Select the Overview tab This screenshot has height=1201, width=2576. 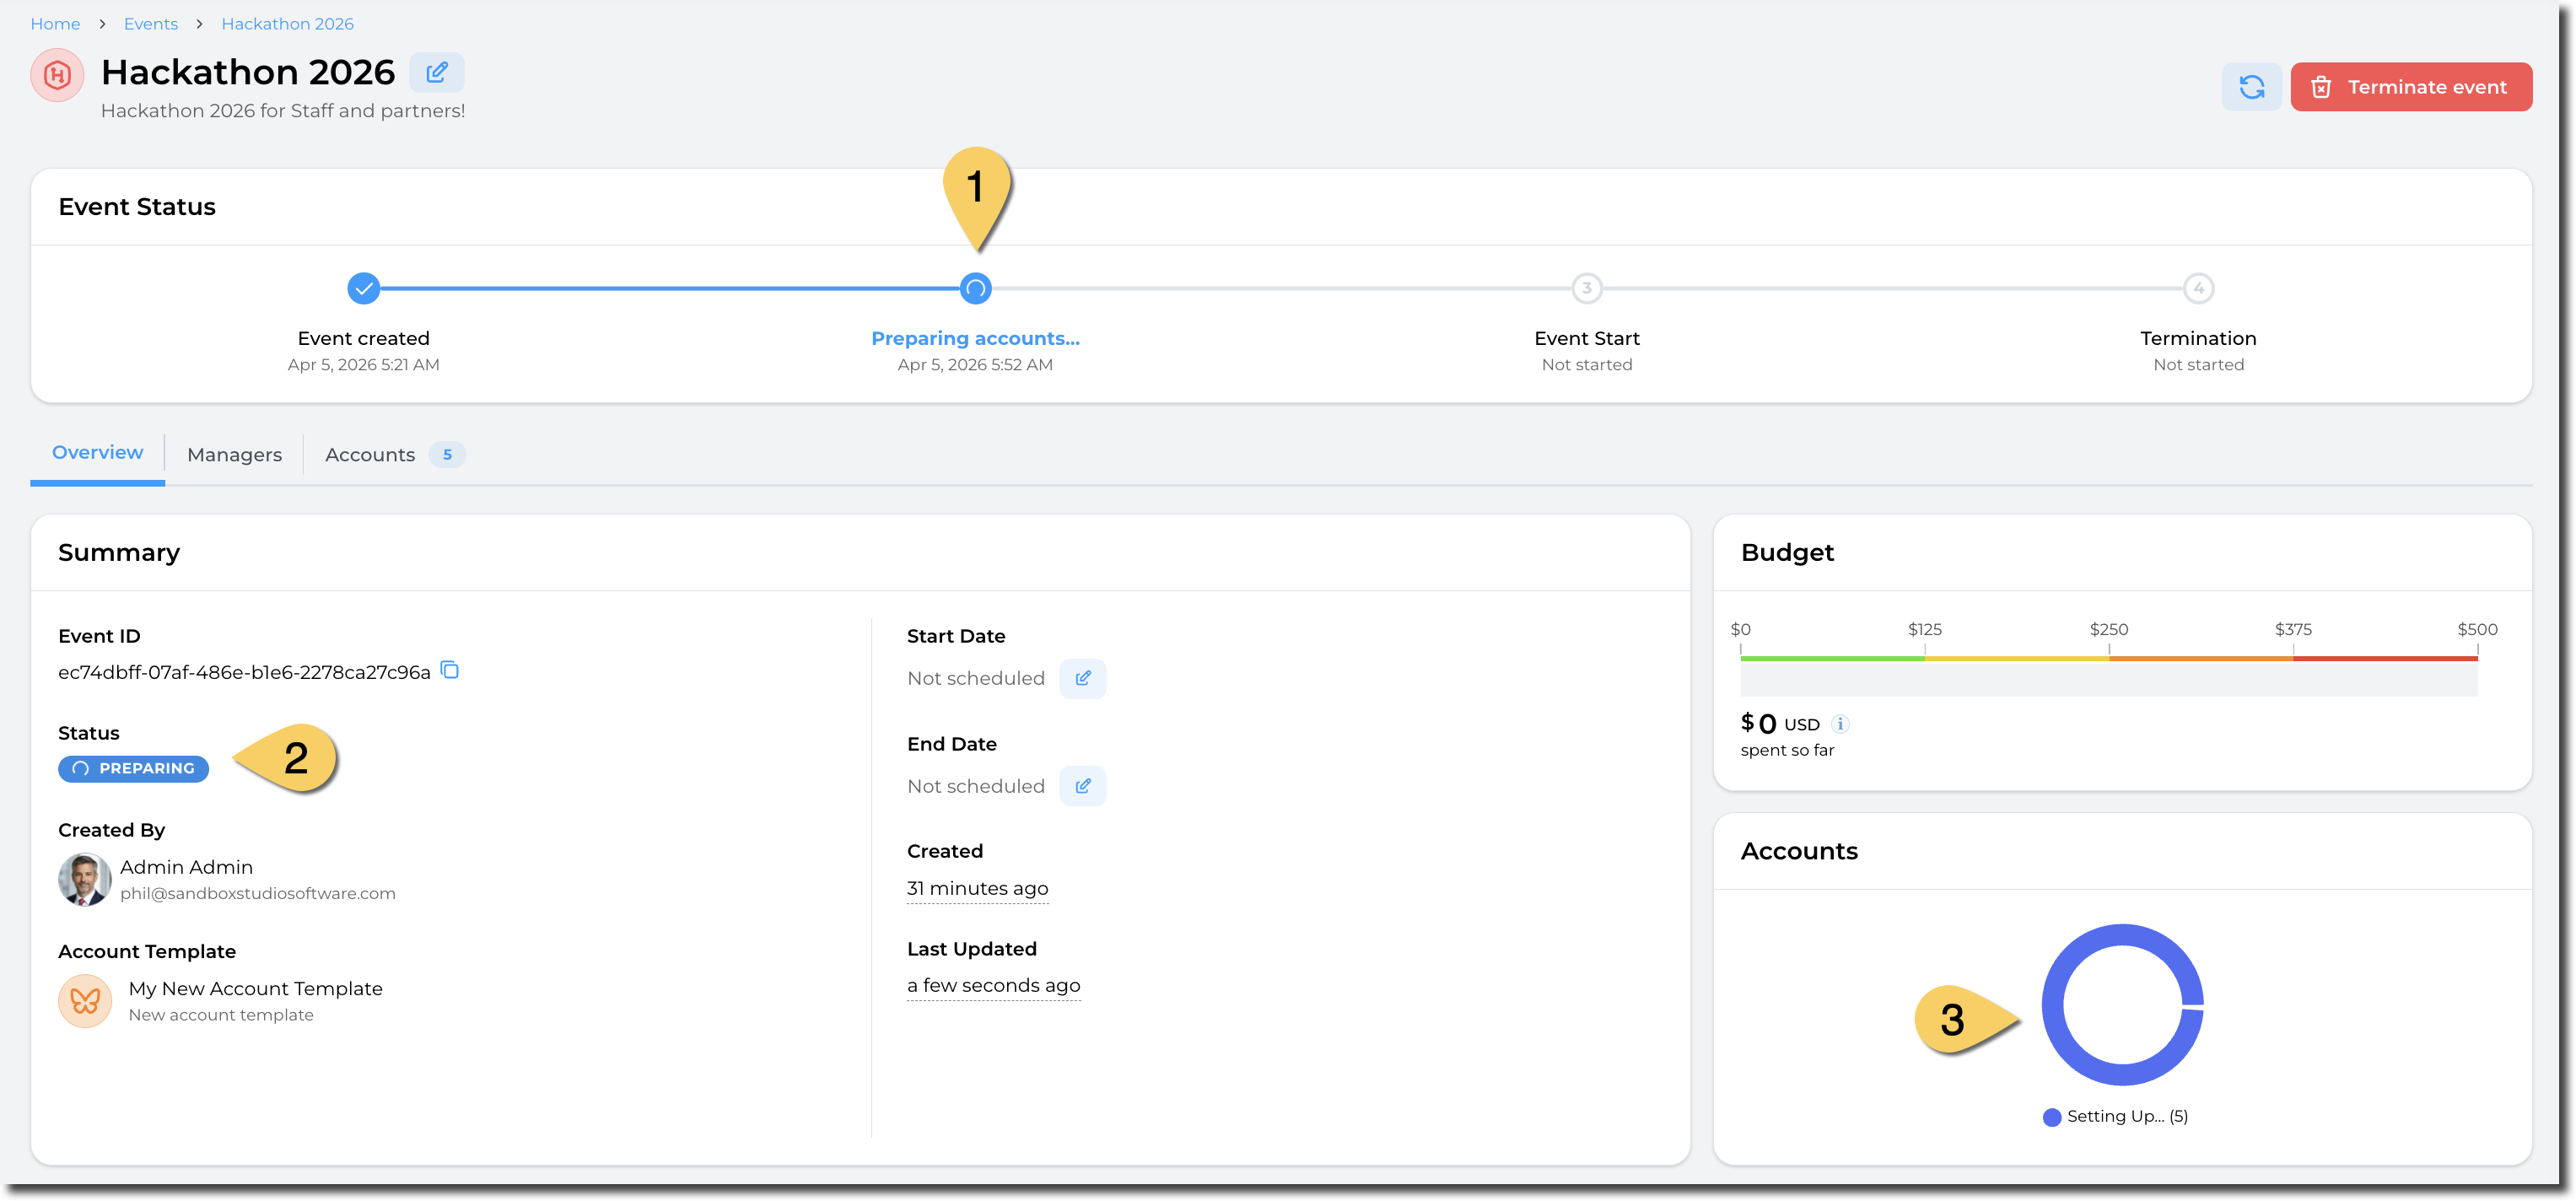(97, 453)
